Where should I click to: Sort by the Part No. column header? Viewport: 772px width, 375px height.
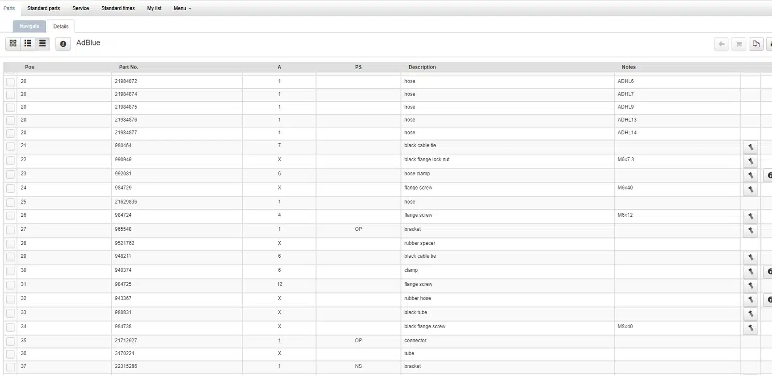point(128,67)
